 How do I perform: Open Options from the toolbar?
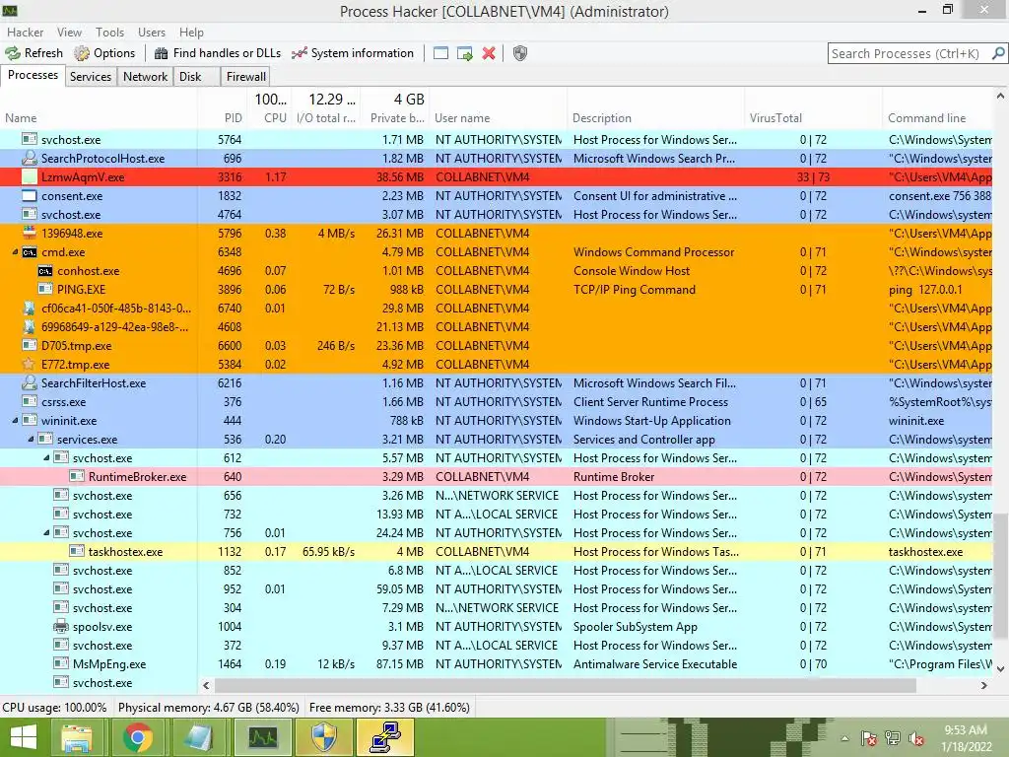coord(104,53)
